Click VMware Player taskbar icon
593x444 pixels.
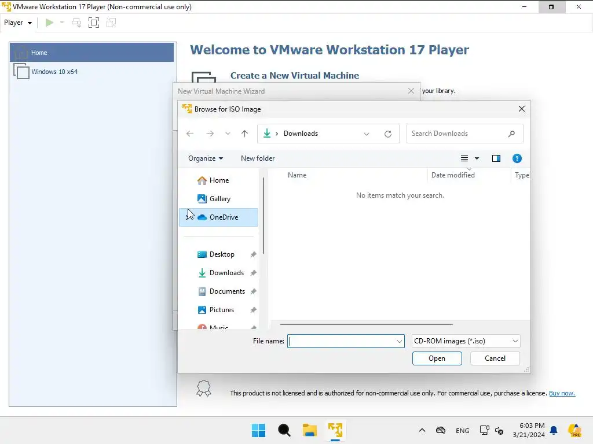coord(335,430)
